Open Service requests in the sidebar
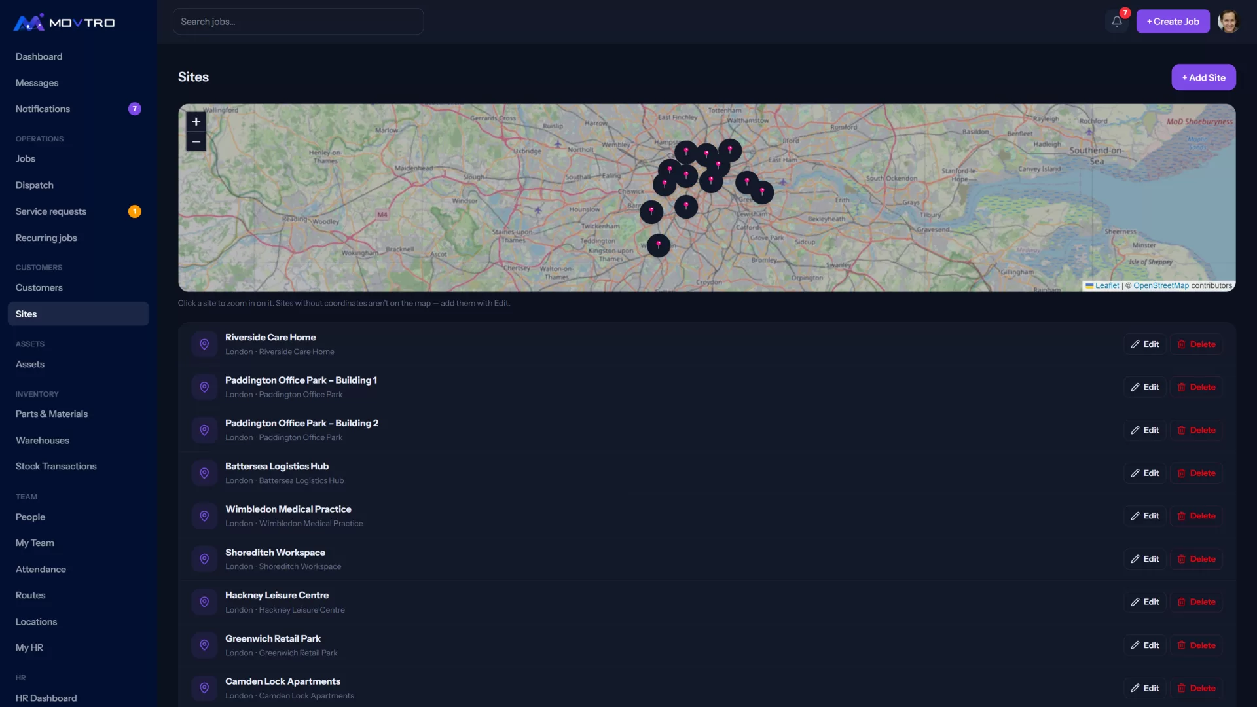The image size is (1257, 707). click(x=79, y=211)
